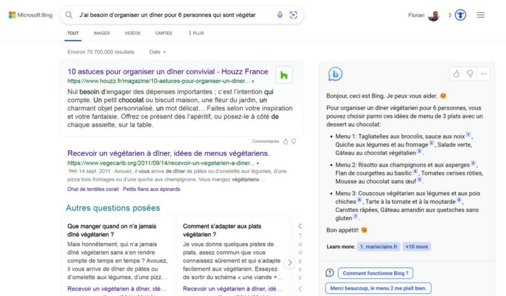Click the search query input field
This screenshot has width=506, height=296.
coord(168,15)
